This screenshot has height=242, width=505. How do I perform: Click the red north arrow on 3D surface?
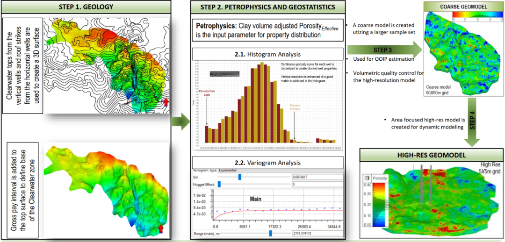[x=161, y=228]
